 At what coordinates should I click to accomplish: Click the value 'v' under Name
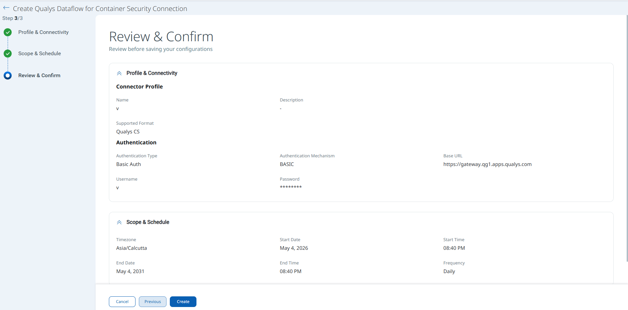(x=118, y=108)
